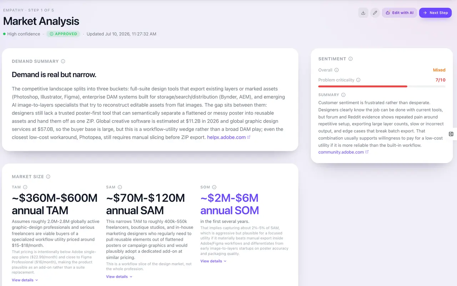
Task: Click the 'Empathy · Step 1 of 5' label
Action: pyautogui.click(x=29, y=10)
